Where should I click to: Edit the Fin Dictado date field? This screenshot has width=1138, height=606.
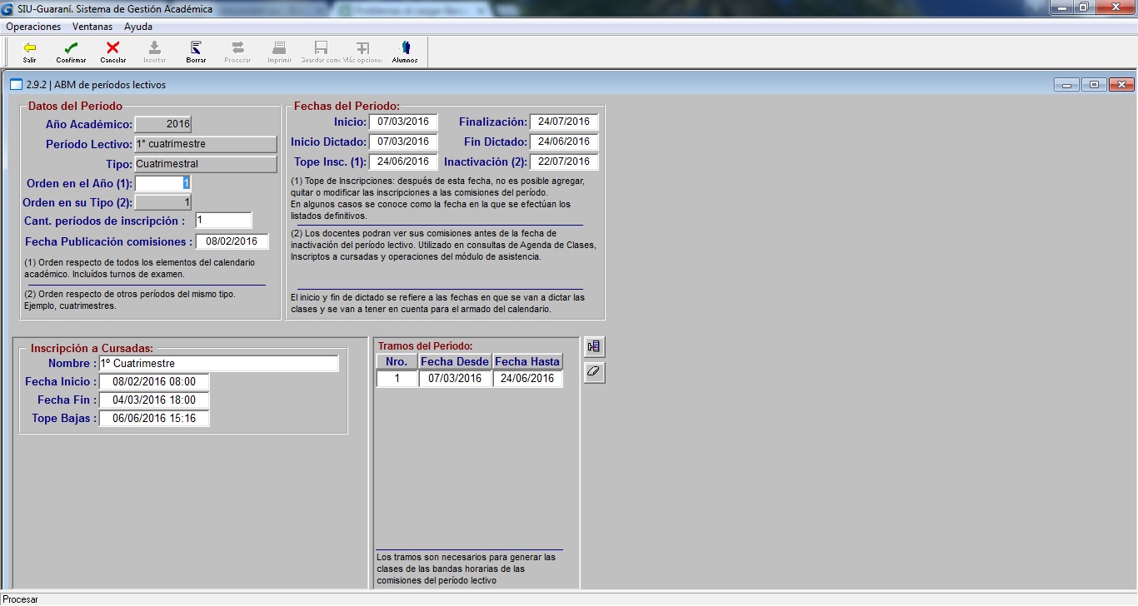click(x=564, y=142)
